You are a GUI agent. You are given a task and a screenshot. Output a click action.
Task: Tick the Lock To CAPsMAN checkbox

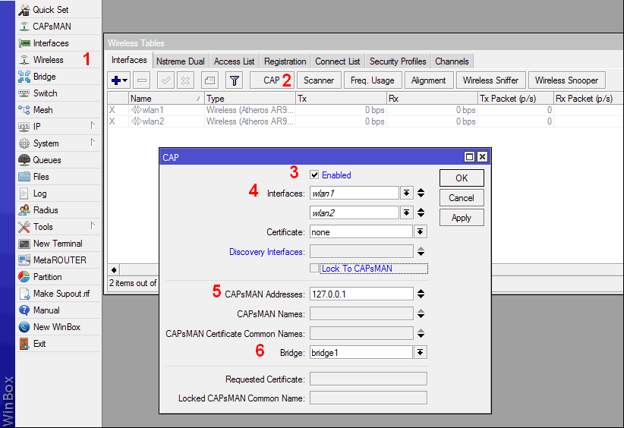[314, 269]
